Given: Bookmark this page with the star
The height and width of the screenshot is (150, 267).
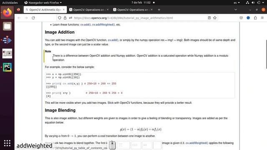Looking at the screenshot, I should pyautogui.click(x=215, y=17).
